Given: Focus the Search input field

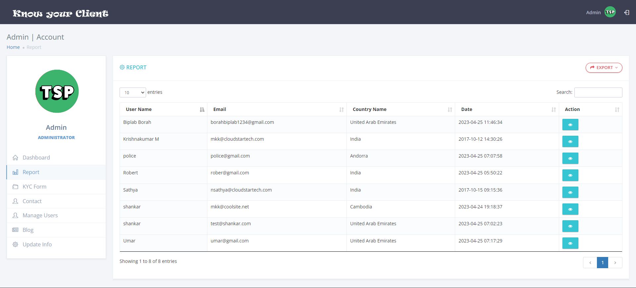Looking at the screenshot, I should pos(598,92).
